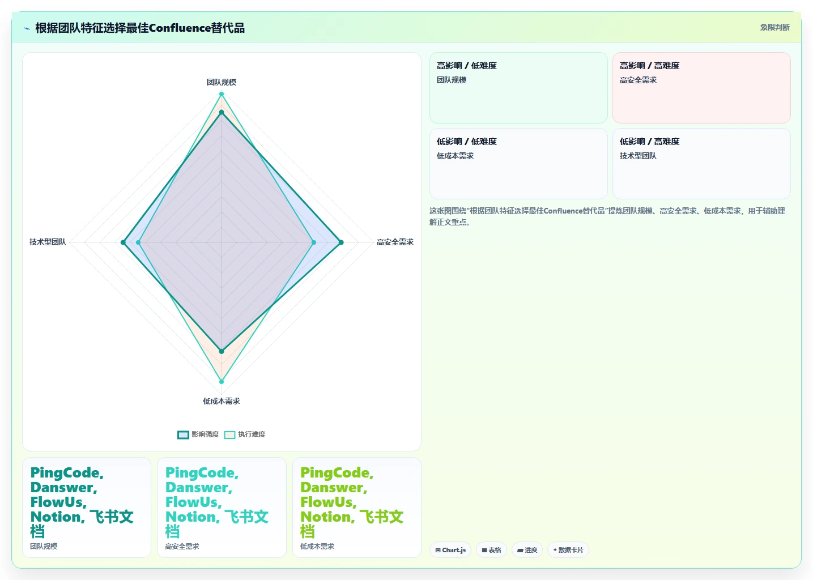
Task: Click the 影响强度 data point on the 技术型团队 axis
Action: pyautogui.click(x=123, y=242)
